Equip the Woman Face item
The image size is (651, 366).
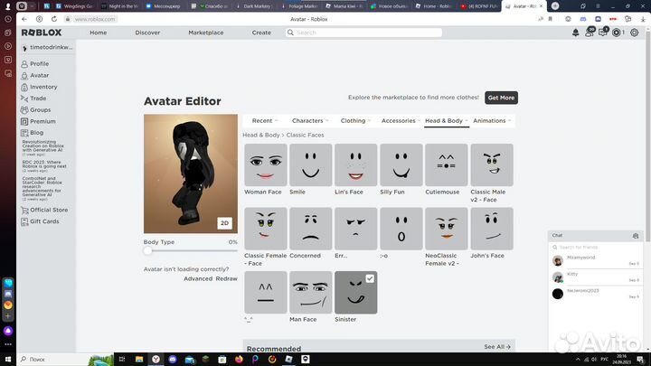(x=265, y=165)
